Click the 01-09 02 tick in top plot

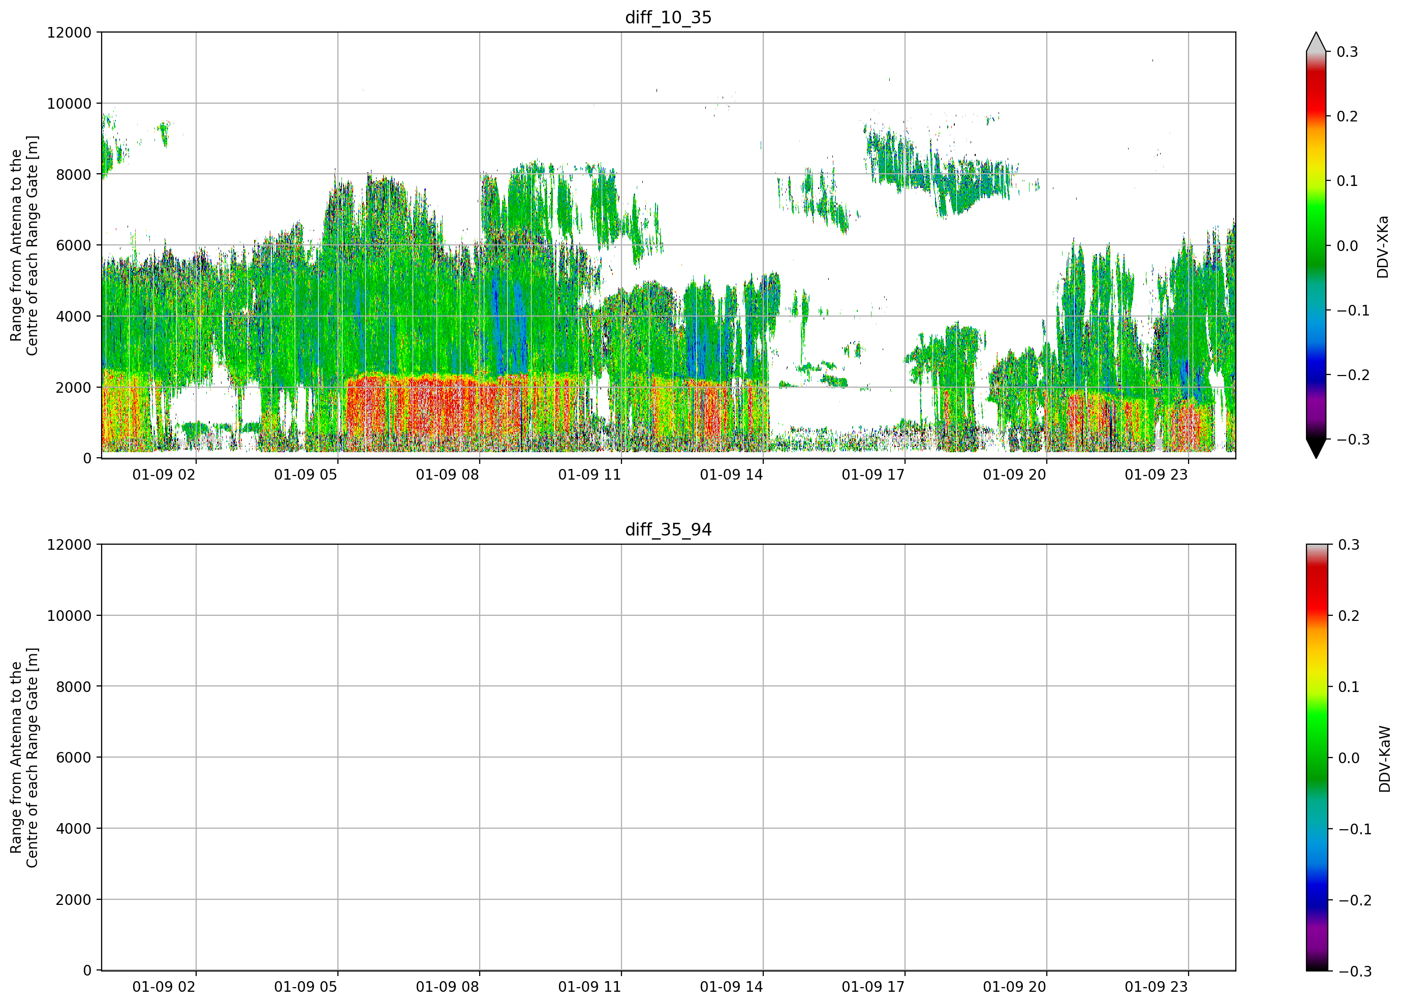click(164, 475)
